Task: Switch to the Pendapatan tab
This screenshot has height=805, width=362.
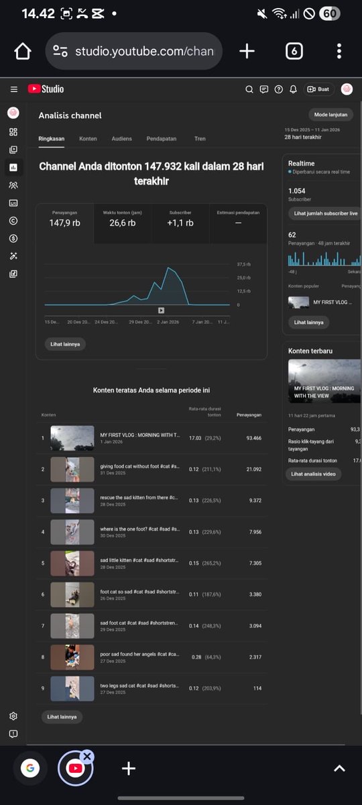Action: tap(162, 139)
